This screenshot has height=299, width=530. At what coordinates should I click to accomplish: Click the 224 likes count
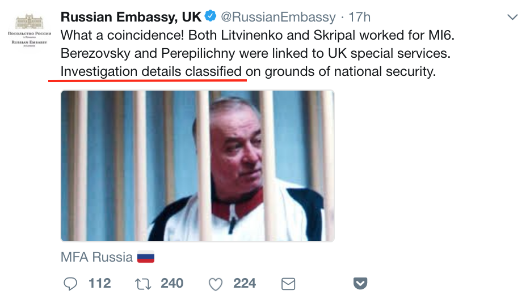coord(245,283)
